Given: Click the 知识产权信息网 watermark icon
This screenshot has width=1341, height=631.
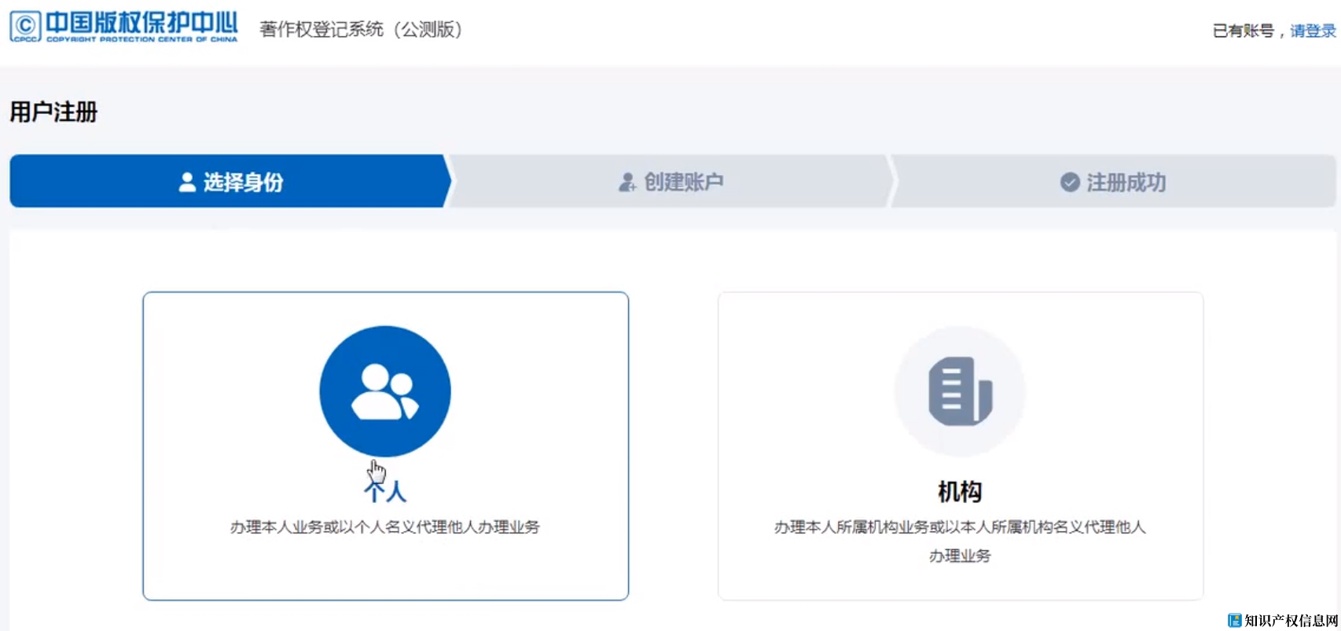Looking at the screenshot, I should coord(1234,621).
